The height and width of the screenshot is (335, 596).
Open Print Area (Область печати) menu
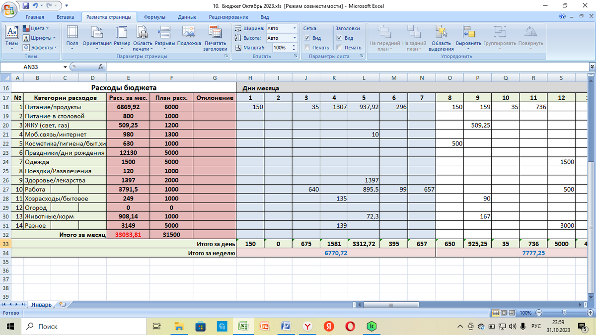click(143, 38)
